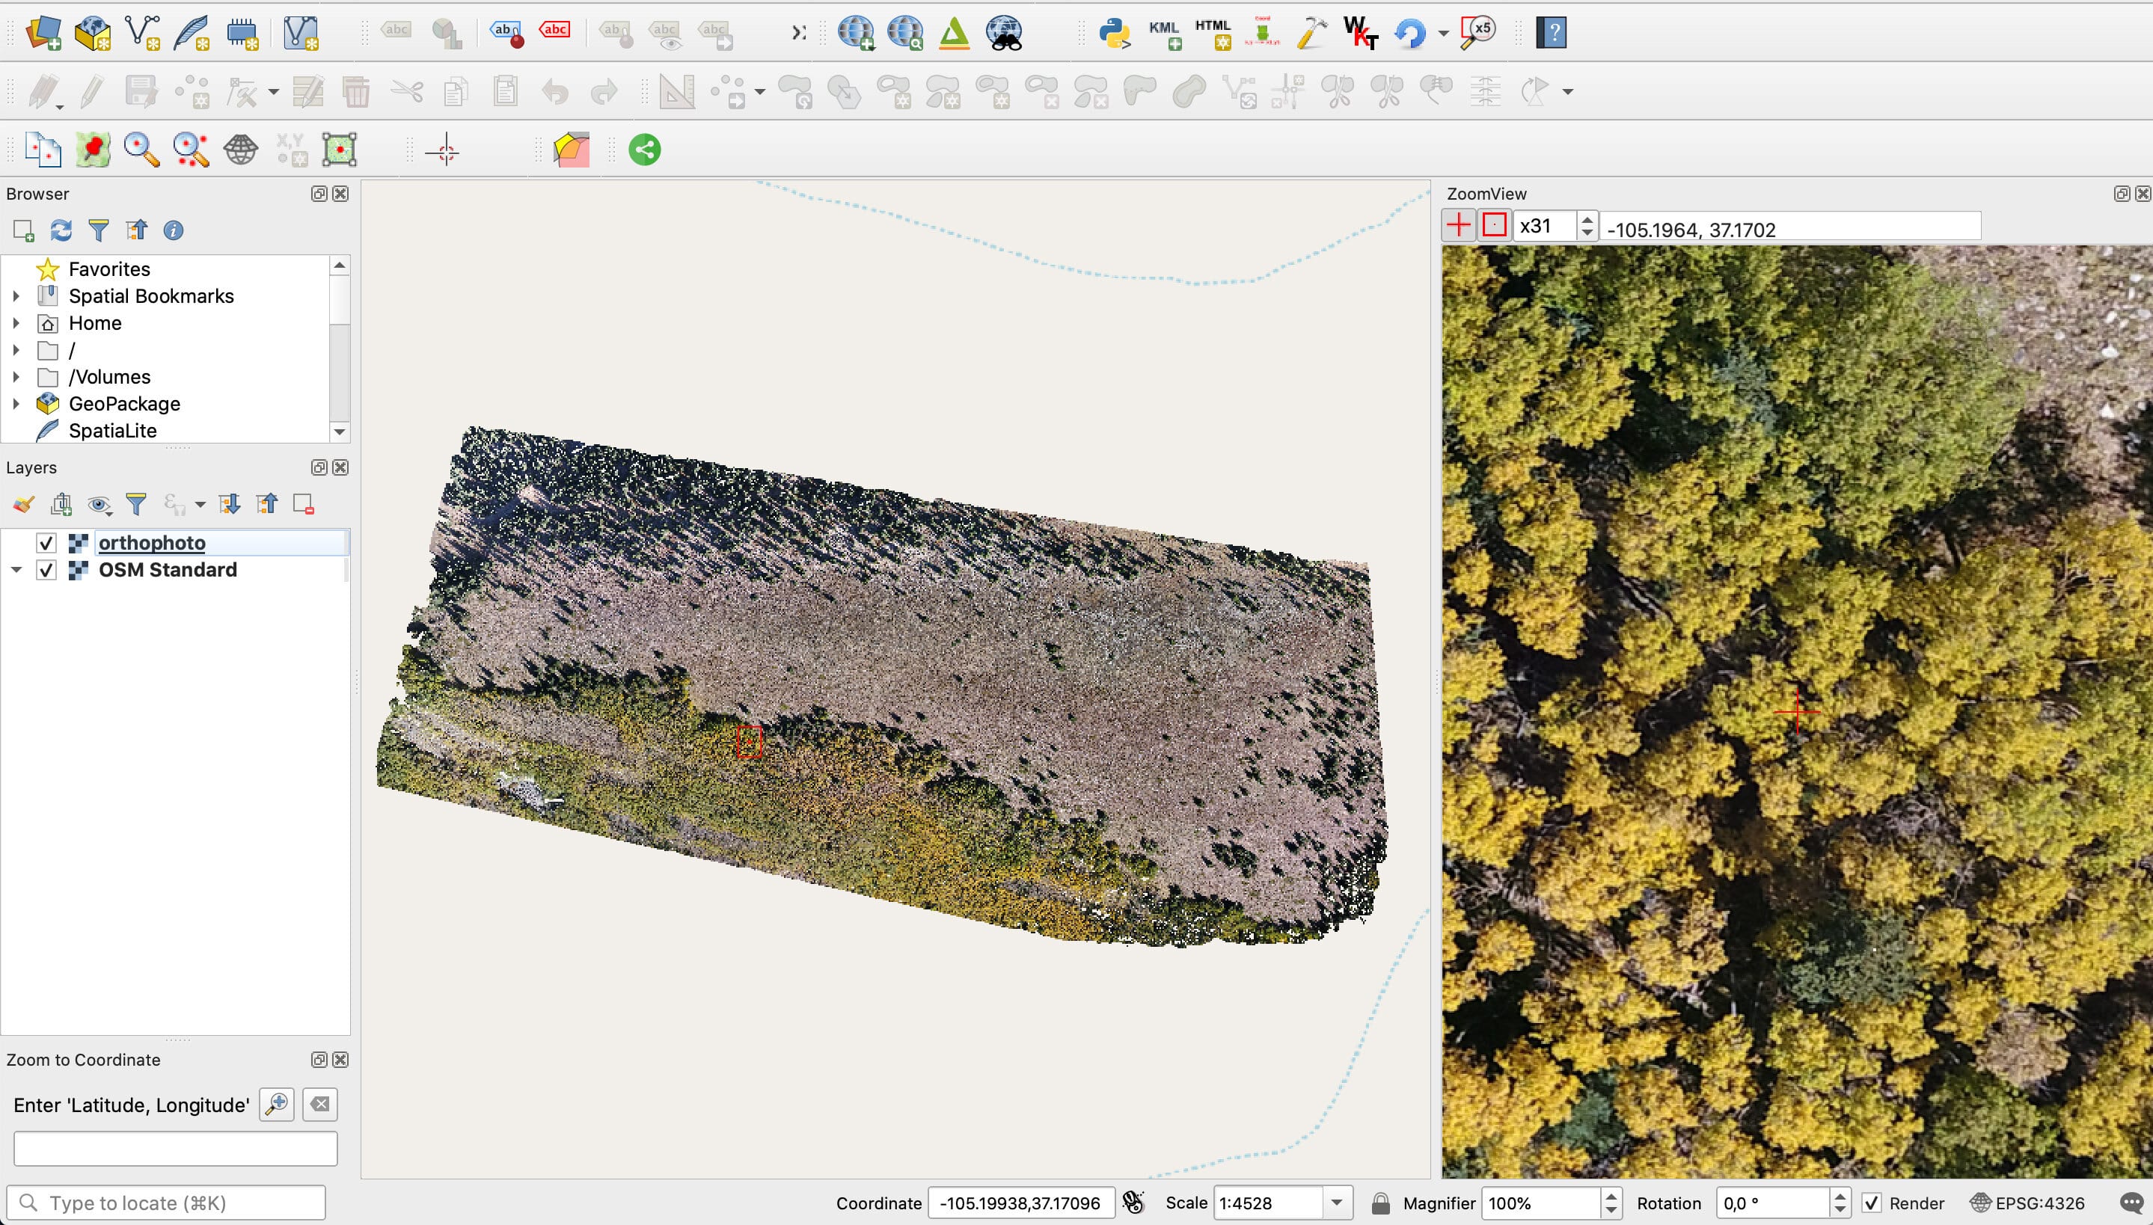
Task: Expand the Home tree item
Action: [16, 323]
